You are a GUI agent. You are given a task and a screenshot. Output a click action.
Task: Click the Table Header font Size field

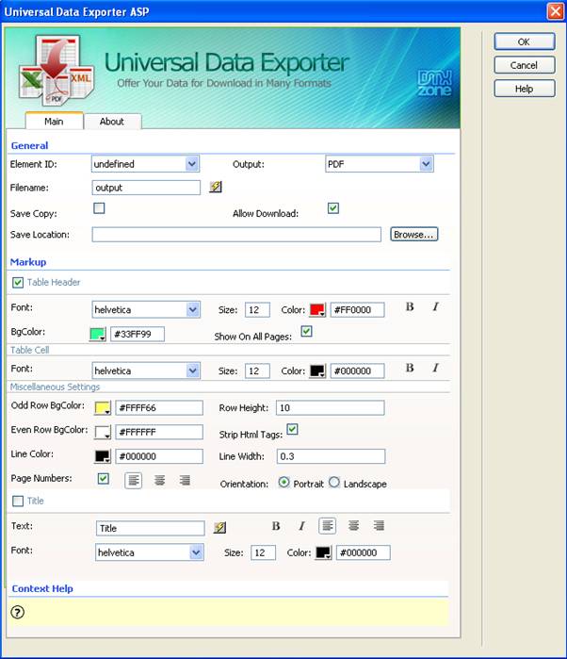tap(257, 310)
